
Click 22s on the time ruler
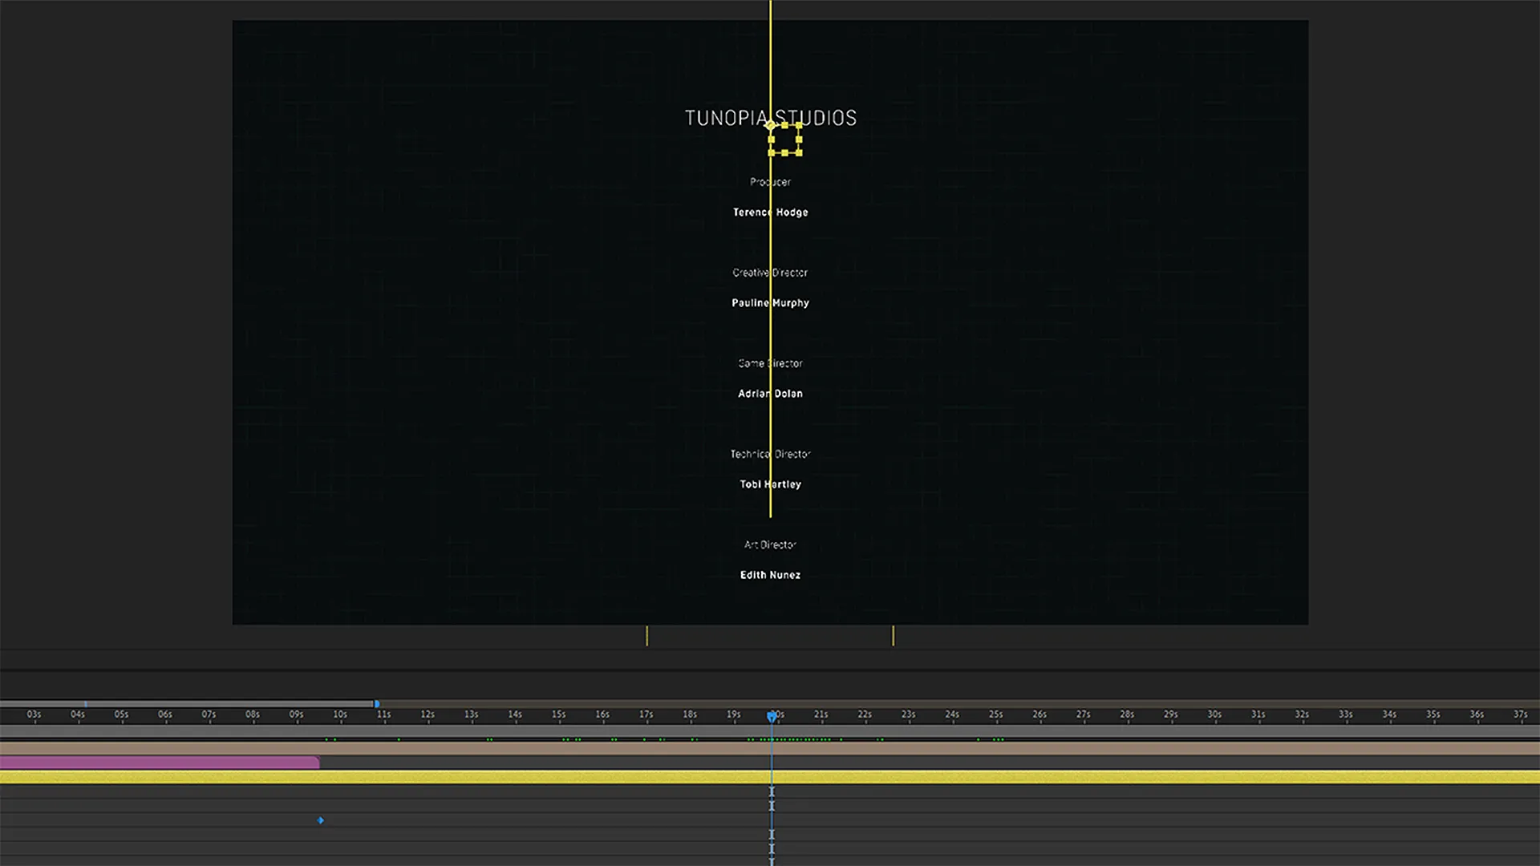tap(865, 714)
